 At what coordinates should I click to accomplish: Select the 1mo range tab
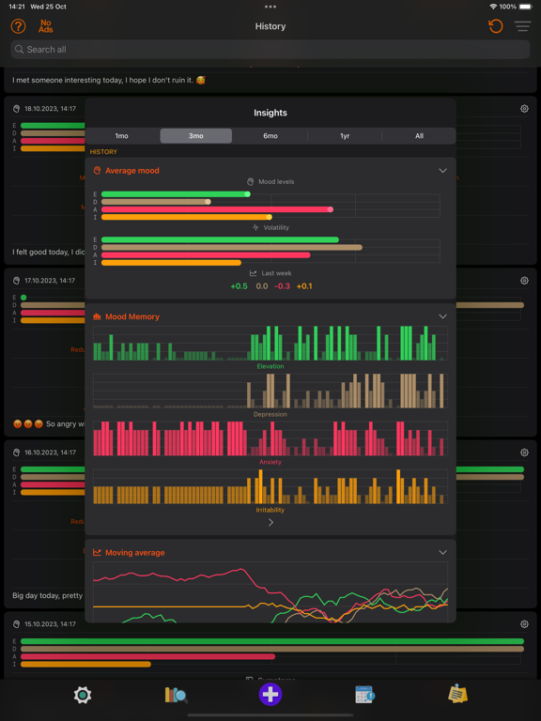[121, 136]
